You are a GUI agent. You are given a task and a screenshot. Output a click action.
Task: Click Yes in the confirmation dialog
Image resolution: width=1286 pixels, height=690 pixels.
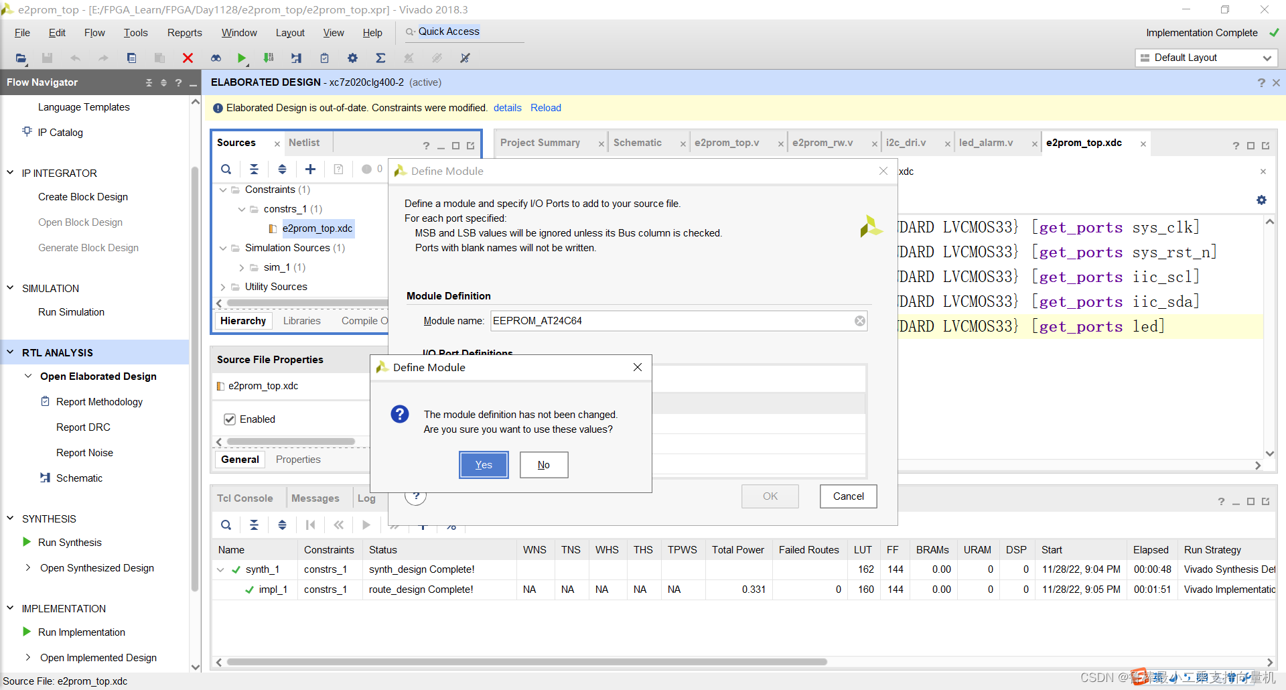tap(484, 465)
